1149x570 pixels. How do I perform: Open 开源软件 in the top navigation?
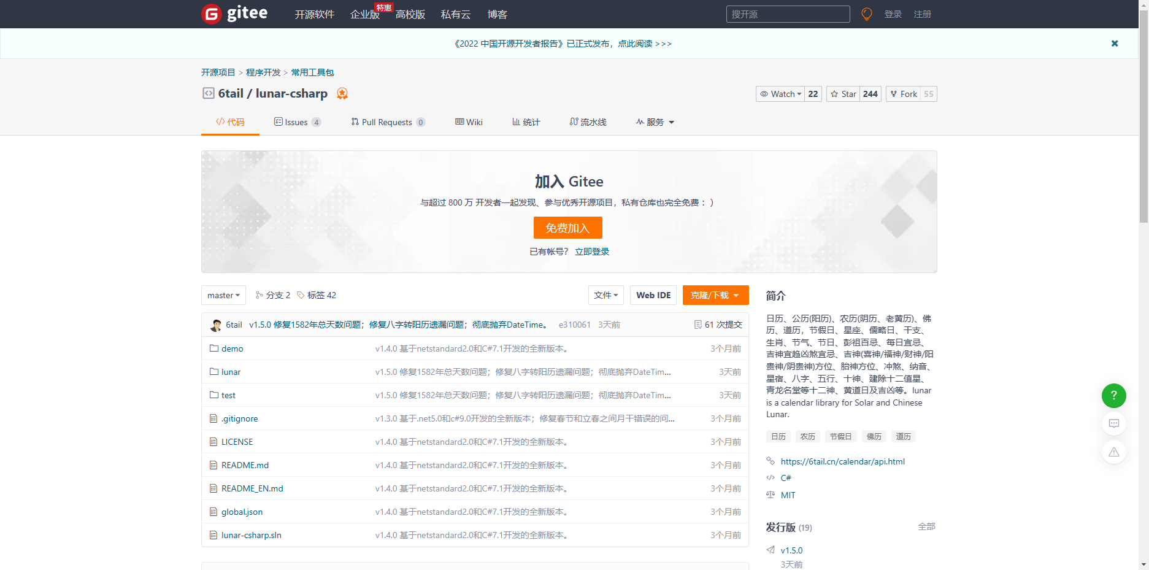pyautogui.click(x=315, y=14)
